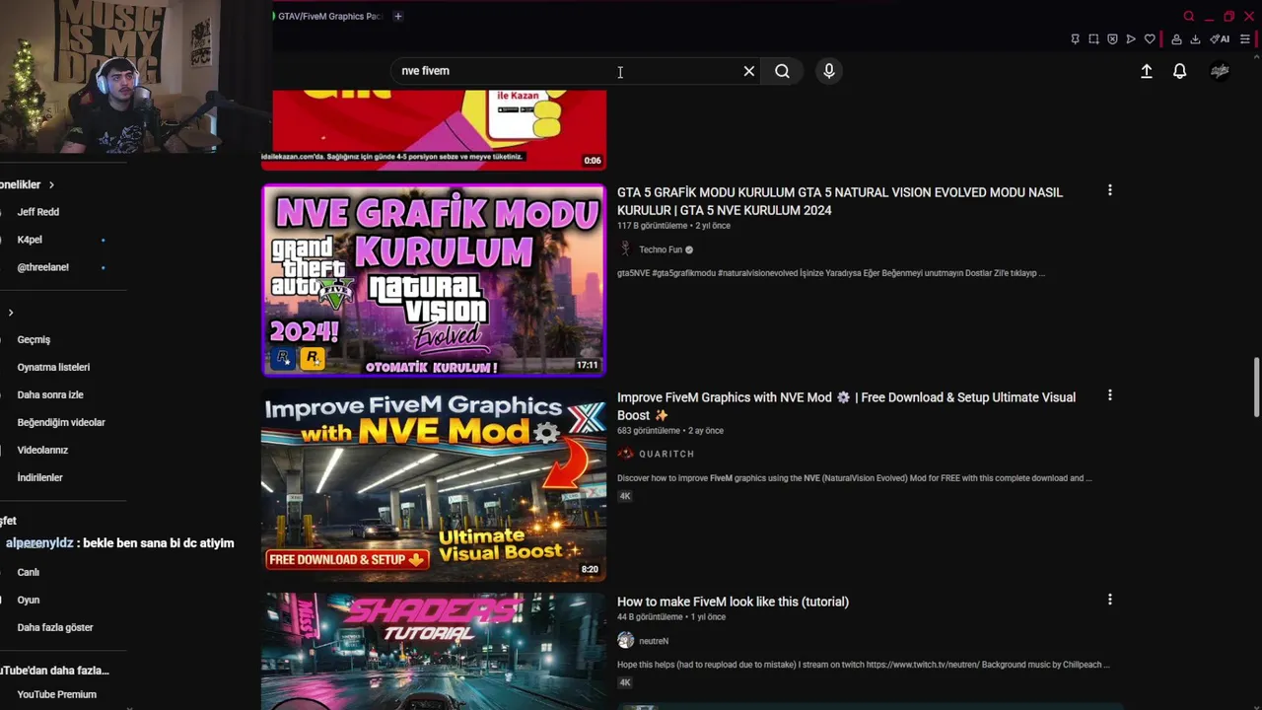The image size is (1262, 710).
Task: Open the browser easy setup sliders icon
Action: coord(1245,39)
